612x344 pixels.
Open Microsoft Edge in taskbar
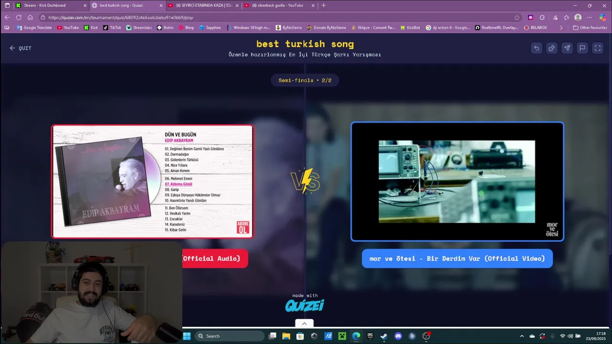tap(356, 336)
